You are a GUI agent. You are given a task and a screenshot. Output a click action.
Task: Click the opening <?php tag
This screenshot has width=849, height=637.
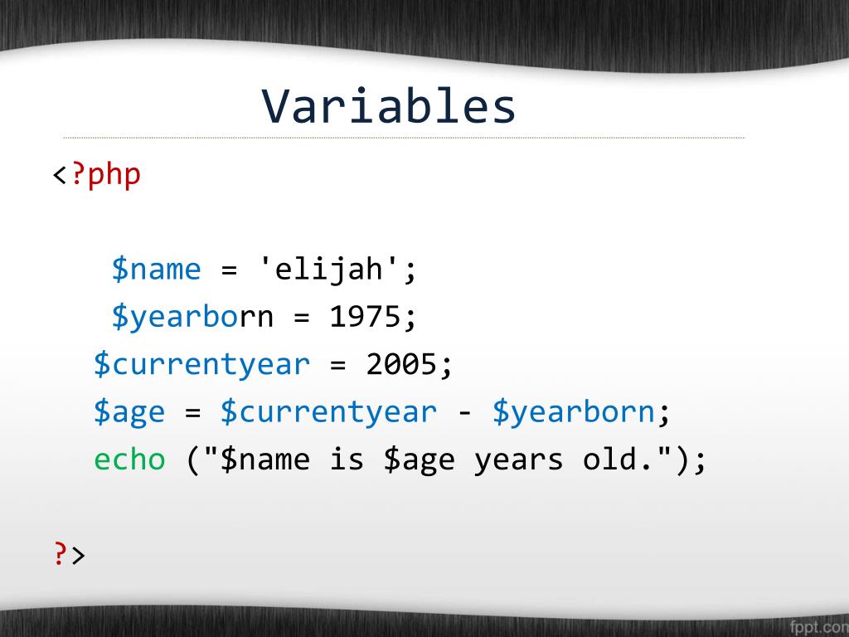point(96,176)
